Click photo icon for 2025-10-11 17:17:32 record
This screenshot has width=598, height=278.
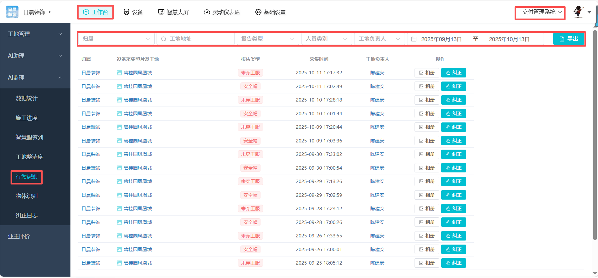[x=119, y=73]
